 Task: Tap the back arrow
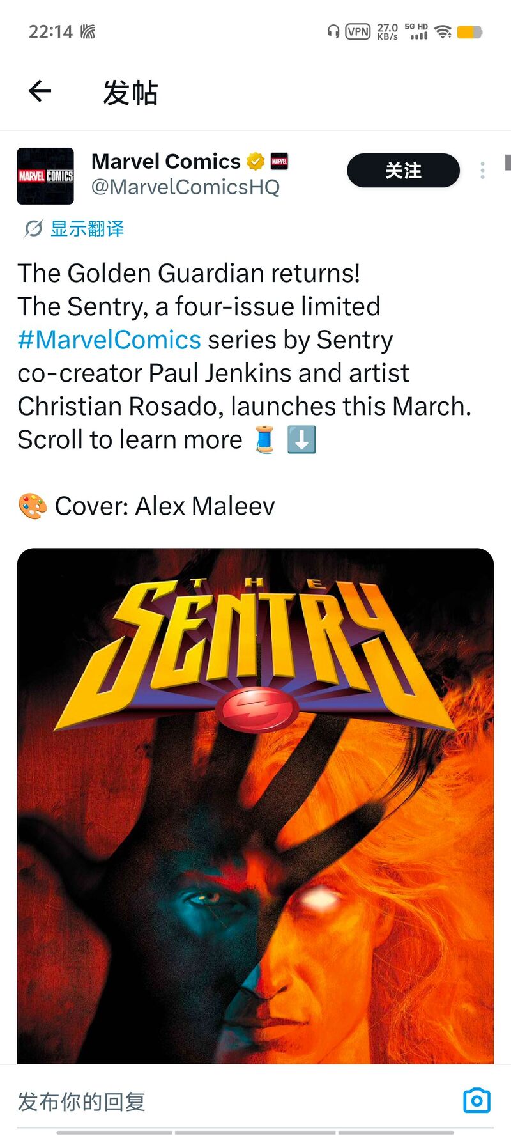point(40,91)
